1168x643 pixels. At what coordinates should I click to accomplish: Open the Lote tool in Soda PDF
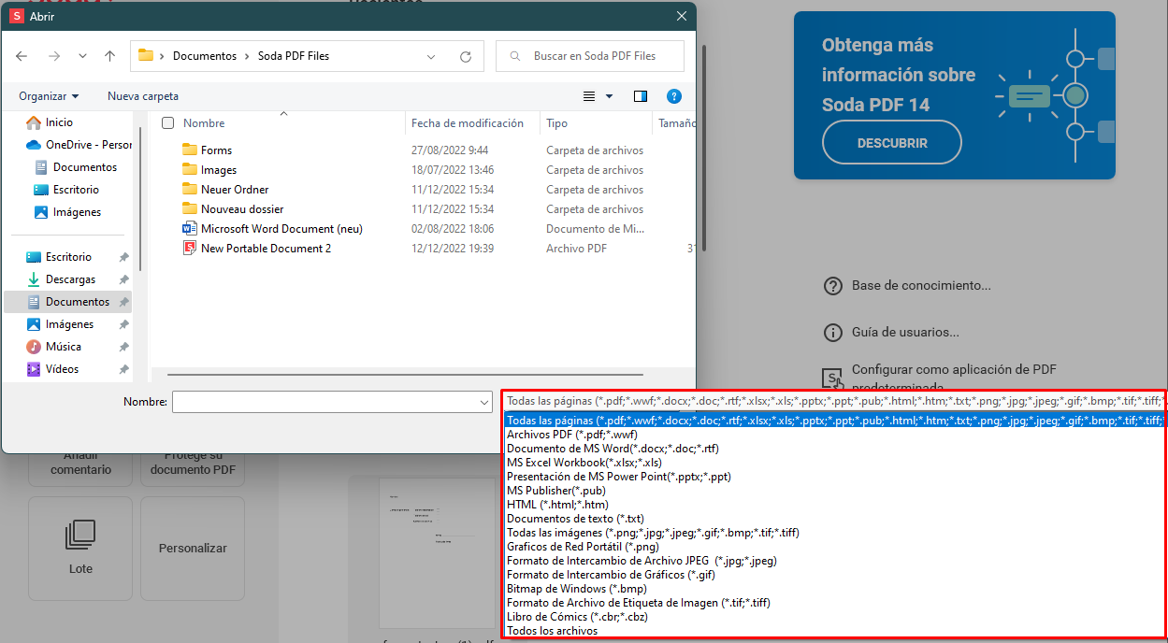[x=80, y=548]
